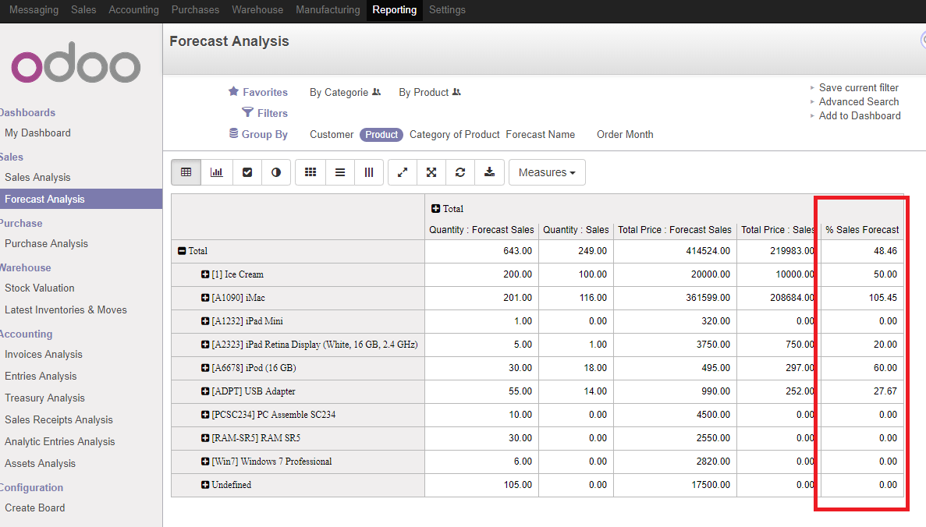The image size is (926, 527).
Task: Open the Warehouse menu in top bar
Action: [x=257, y=10]
